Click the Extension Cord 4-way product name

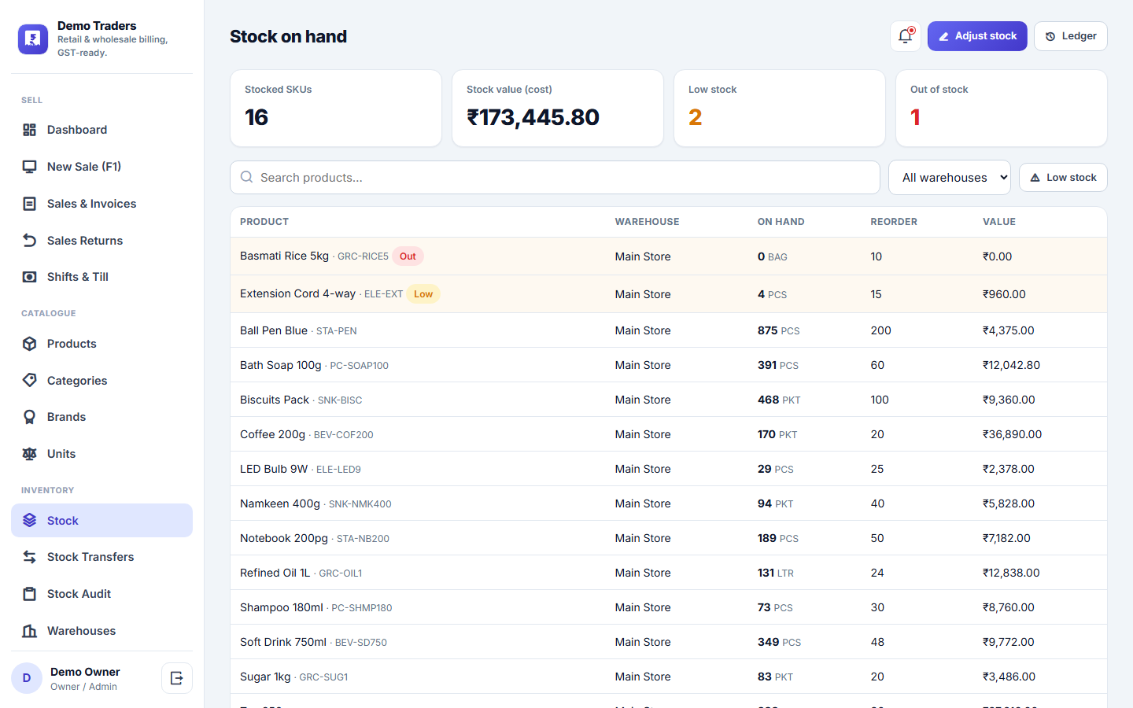pyautogui.click(x=297, y=293)
